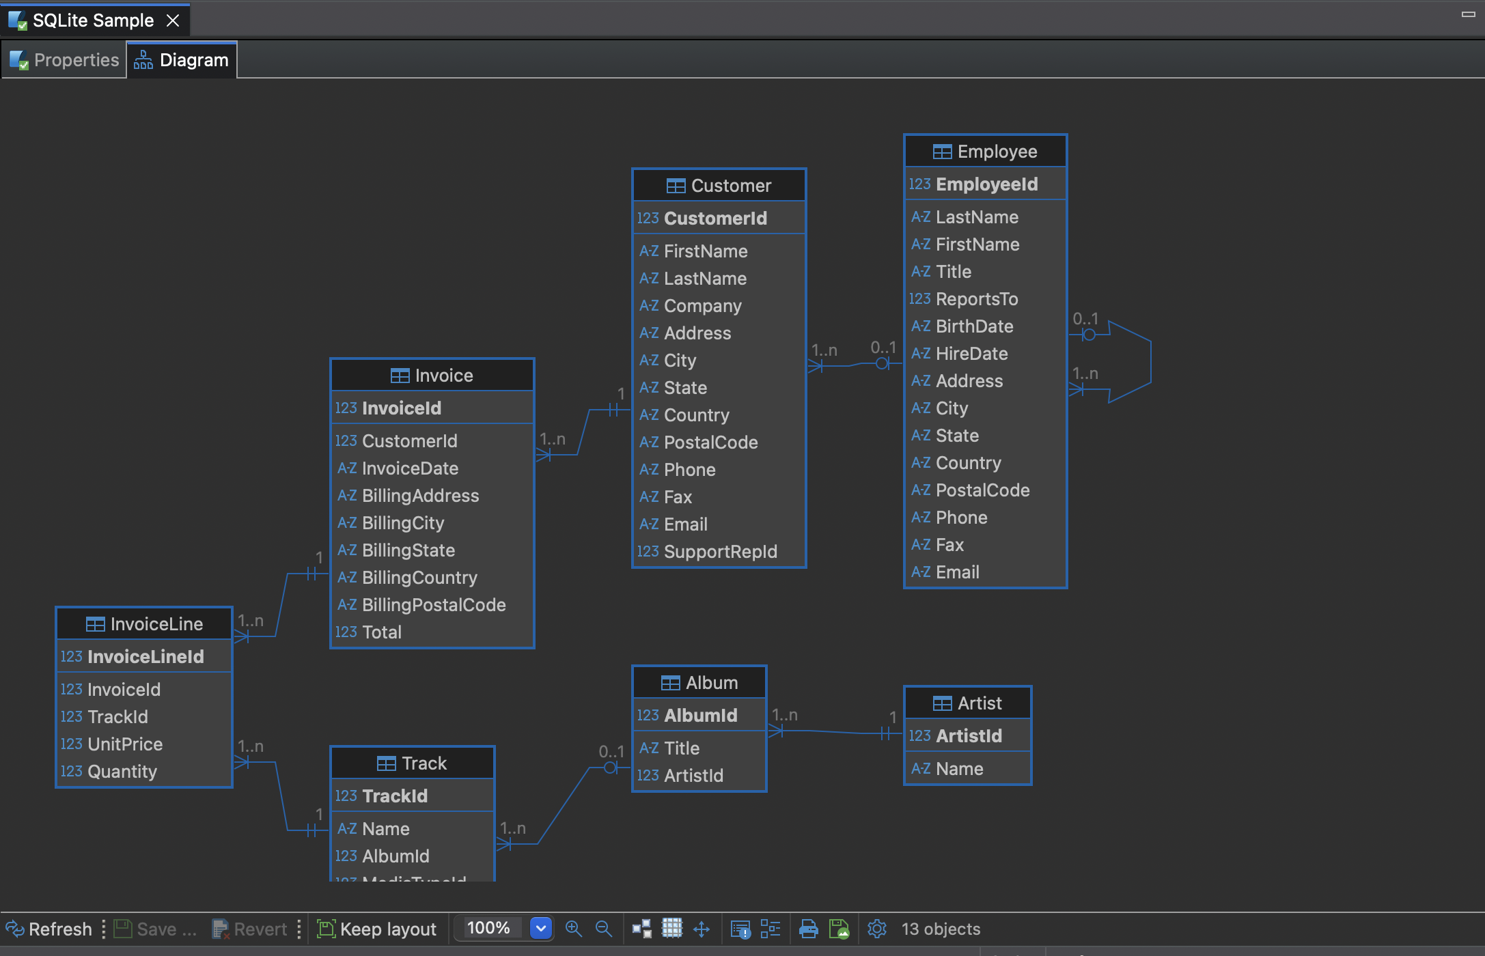Select BillingAddress column in Invoice
1485x956 pixels.
(x=432, y=496)
